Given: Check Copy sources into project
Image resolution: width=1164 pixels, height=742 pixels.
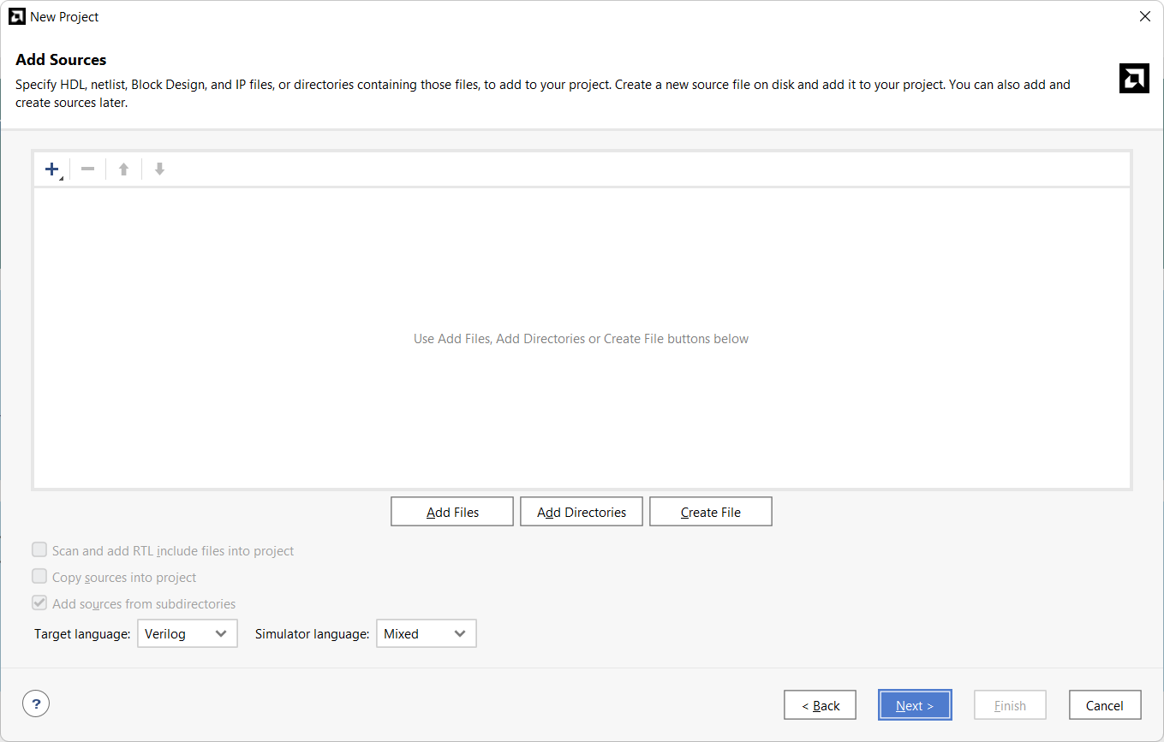Looking at the screenshot, I should (39, 577).
